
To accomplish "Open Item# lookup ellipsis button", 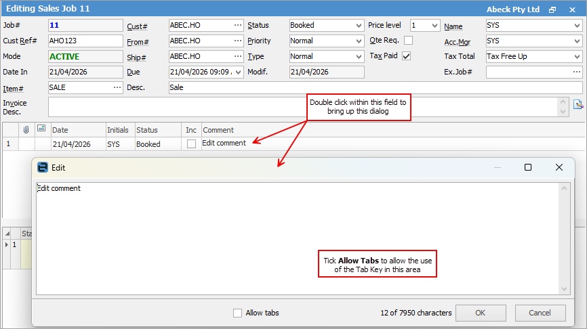I will click(117, 87).
